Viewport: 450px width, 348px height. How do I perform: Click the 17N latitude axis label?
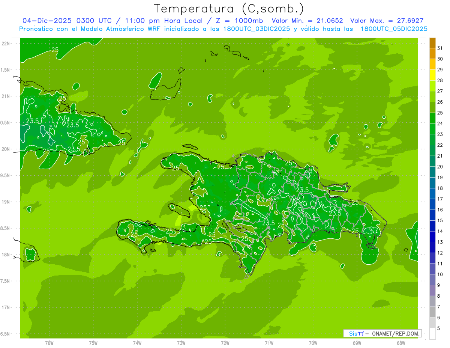[6, 307]
